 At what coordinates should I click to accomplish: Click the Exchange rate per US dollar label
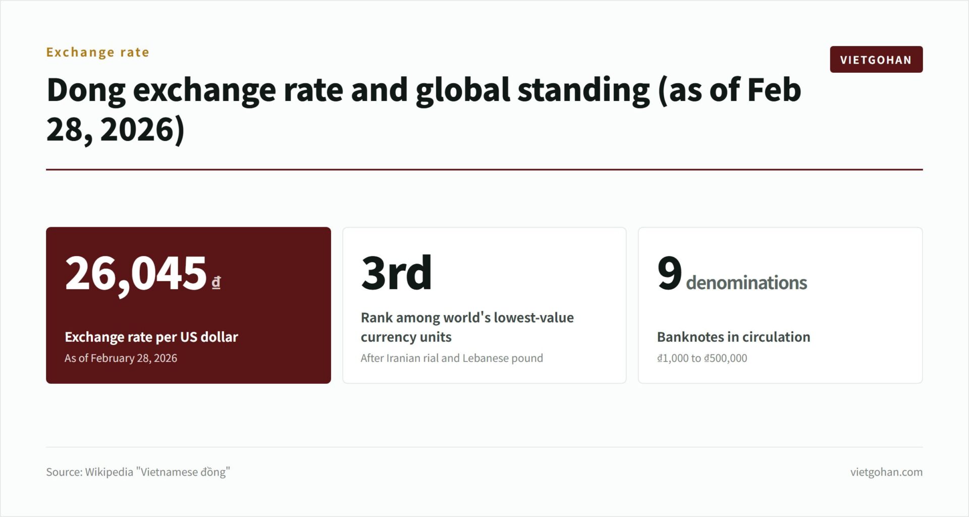pos(151,337)
